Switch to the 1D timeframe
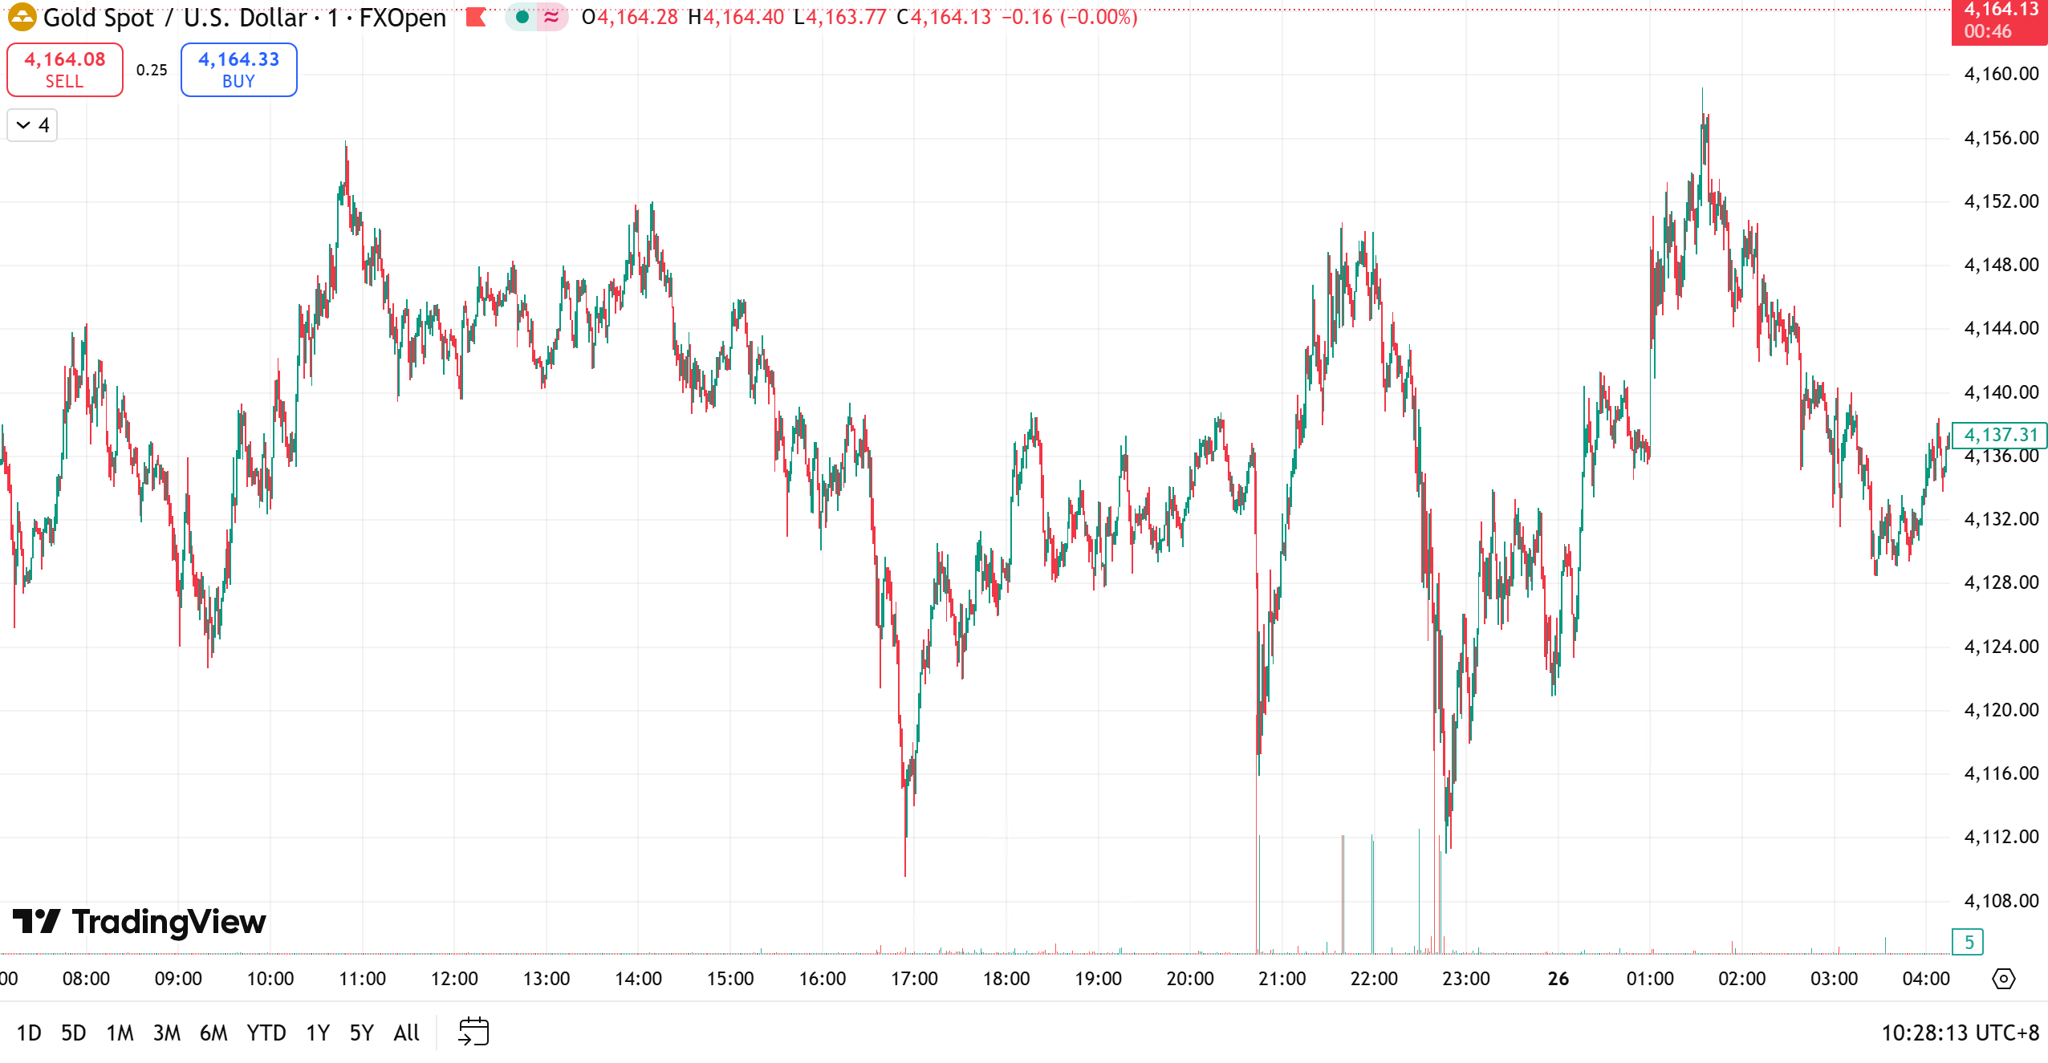2048x1063 pixels. [x=29, y=1033]
